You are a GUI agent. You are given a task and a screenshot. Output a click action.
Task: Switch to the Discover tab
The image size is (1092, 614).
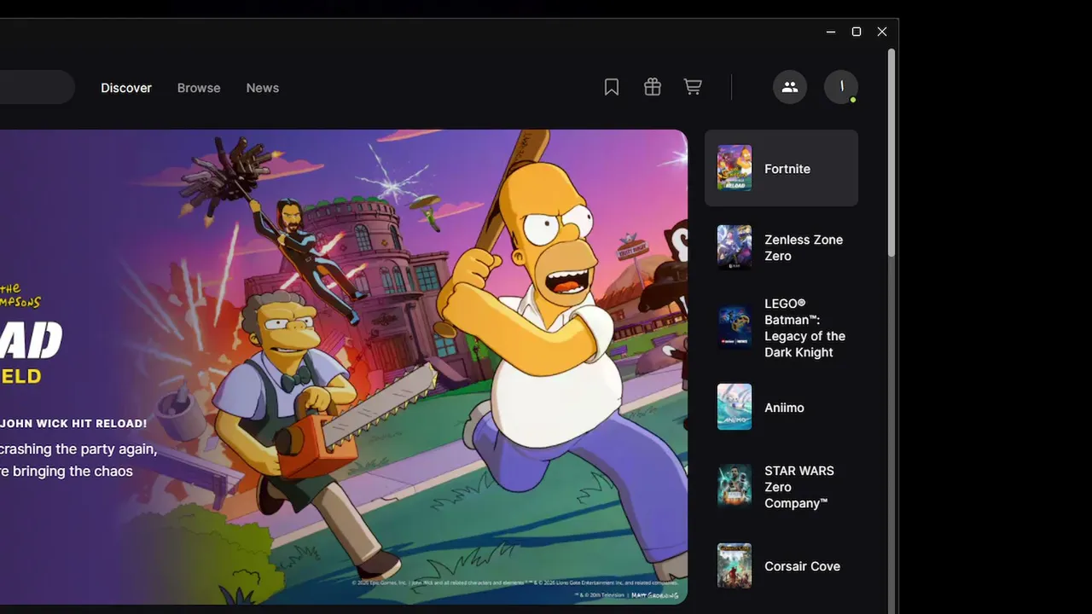[x=126, y=88]
